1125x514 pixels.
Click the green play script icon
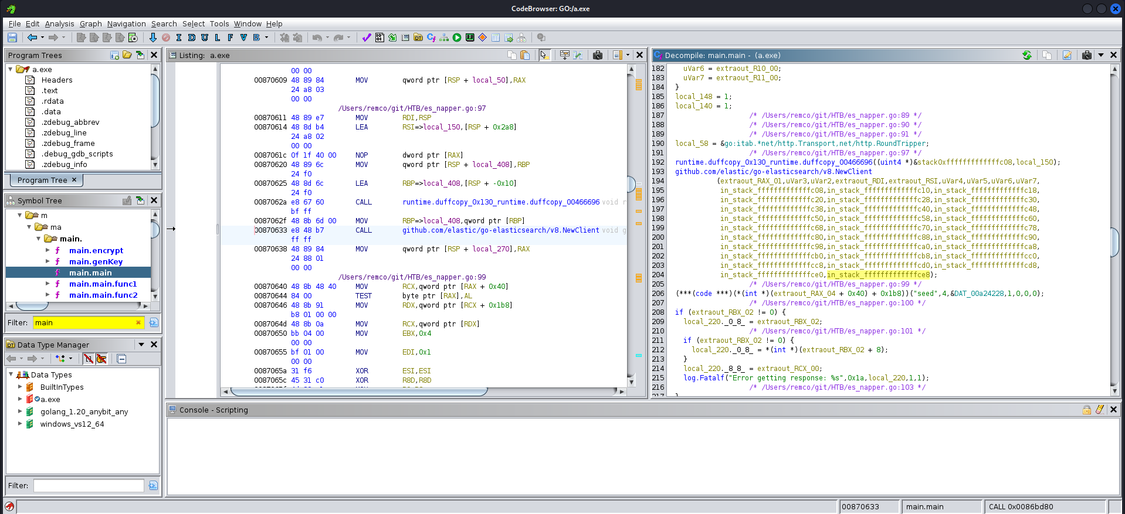457,38
